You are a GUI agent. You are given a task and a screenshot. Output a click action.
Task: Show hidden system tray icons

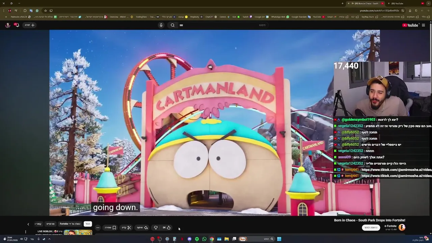pos(49,239)
